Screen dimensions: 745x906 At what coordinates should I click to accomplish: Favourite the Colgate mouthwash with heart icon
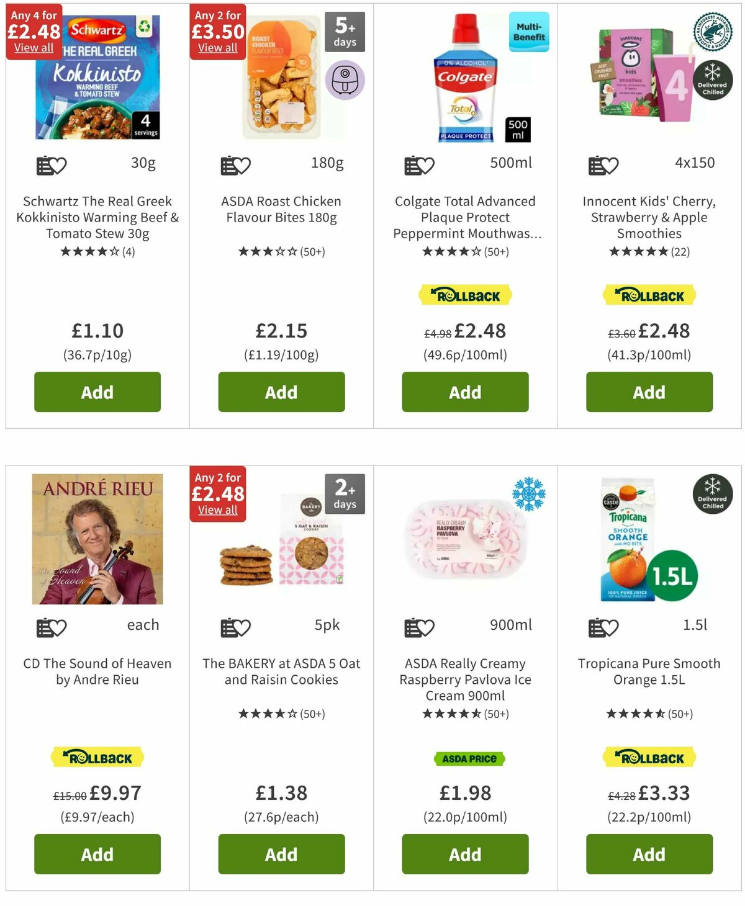click(428, 165)
